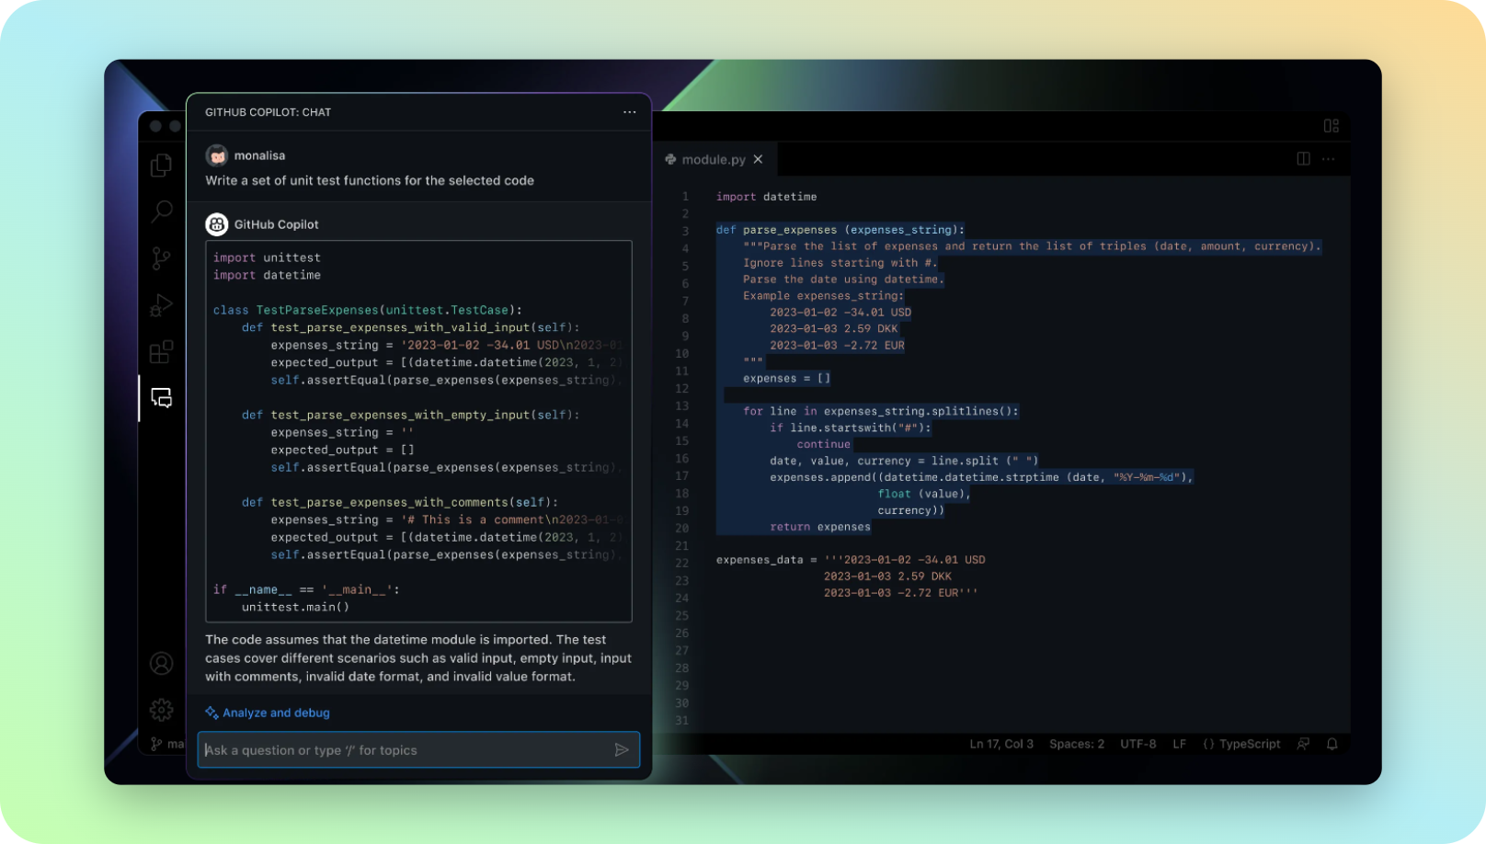
Task: Click the send arrow in chat input
Action: click(622, 750)
